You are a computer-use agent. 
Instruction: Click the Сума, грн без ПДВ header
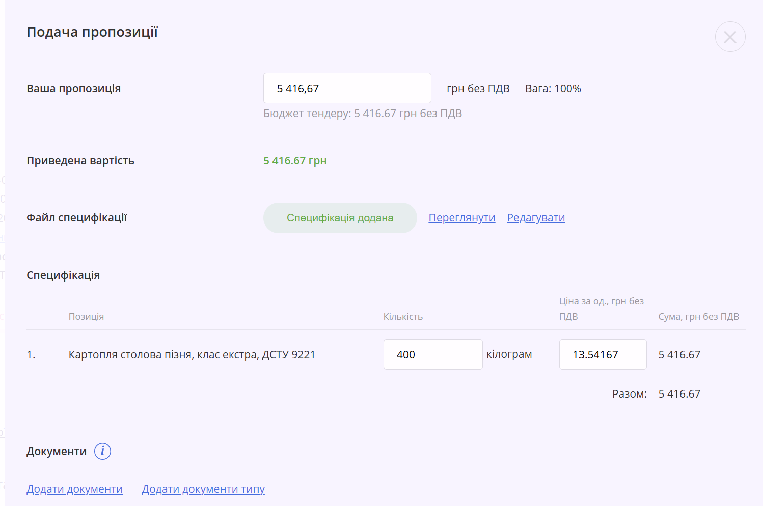click(x=699, y=317)
